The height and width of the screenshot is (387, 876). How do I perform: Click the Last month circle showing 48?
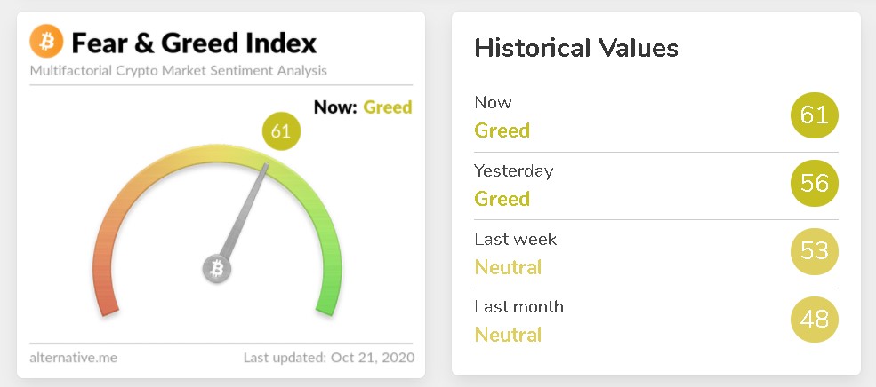[x=814, y=320]
